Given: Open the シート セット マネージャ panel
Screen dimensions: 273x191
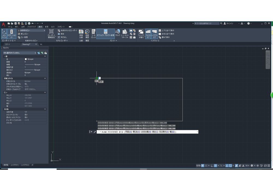Looking at the screenshot, I should pos(125,34).
